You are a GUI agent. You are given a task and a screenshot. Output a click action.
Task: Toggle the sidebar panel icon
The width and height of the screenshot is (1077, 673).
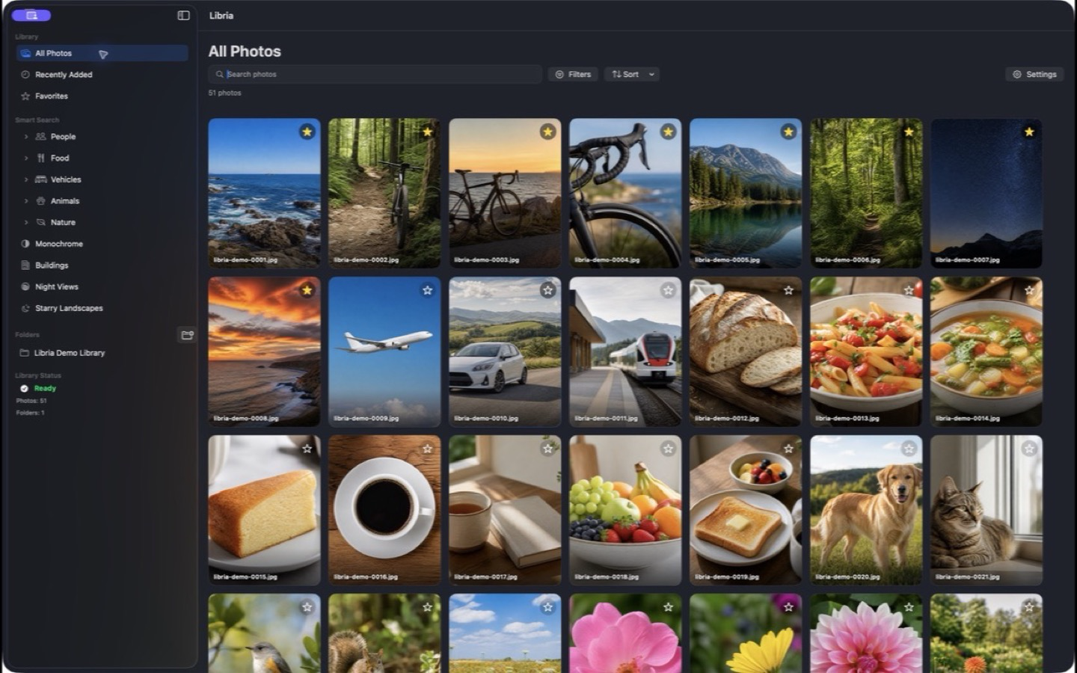(x=183, y=15)
